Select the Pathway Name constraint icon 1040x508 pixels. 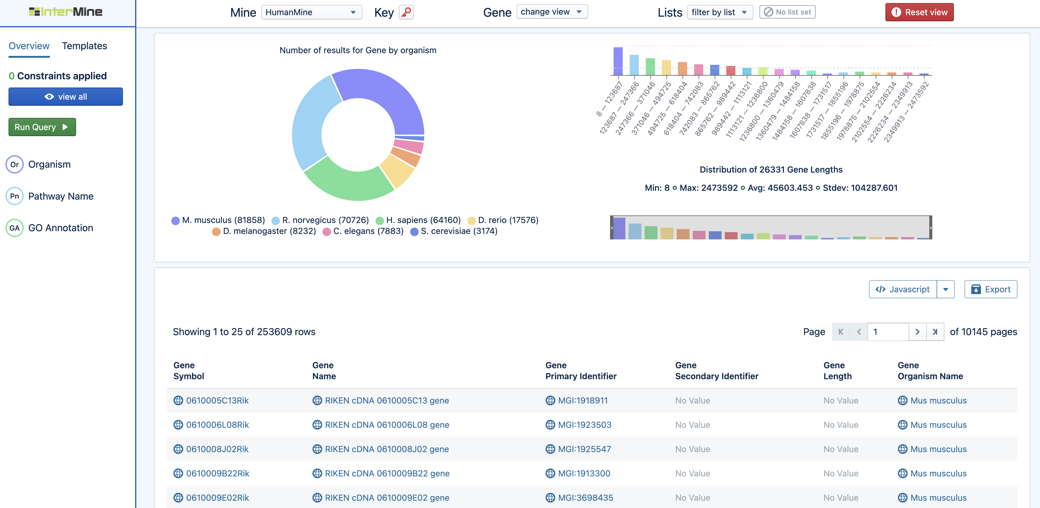coord(15,196)
